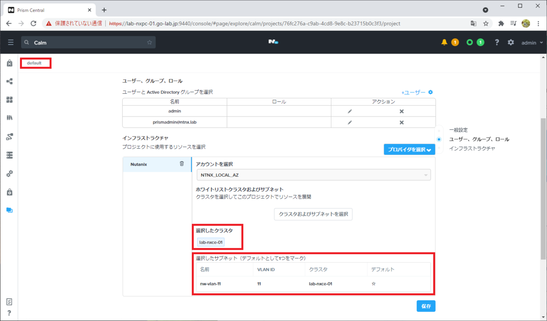Open the task checklist icon at sidebar bottom

click(x=10, y=302)
